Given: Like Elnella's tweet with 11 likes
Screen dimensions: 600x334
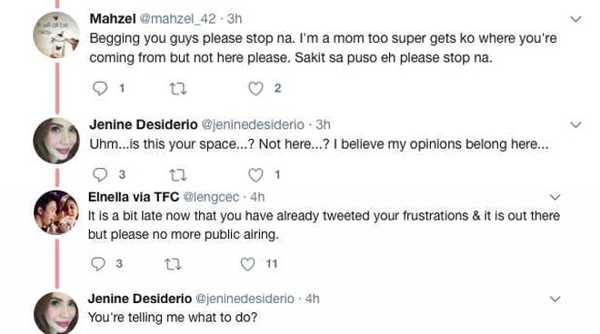Looking at the screenshot, I should pyautogui.click(x=247, y=264).
